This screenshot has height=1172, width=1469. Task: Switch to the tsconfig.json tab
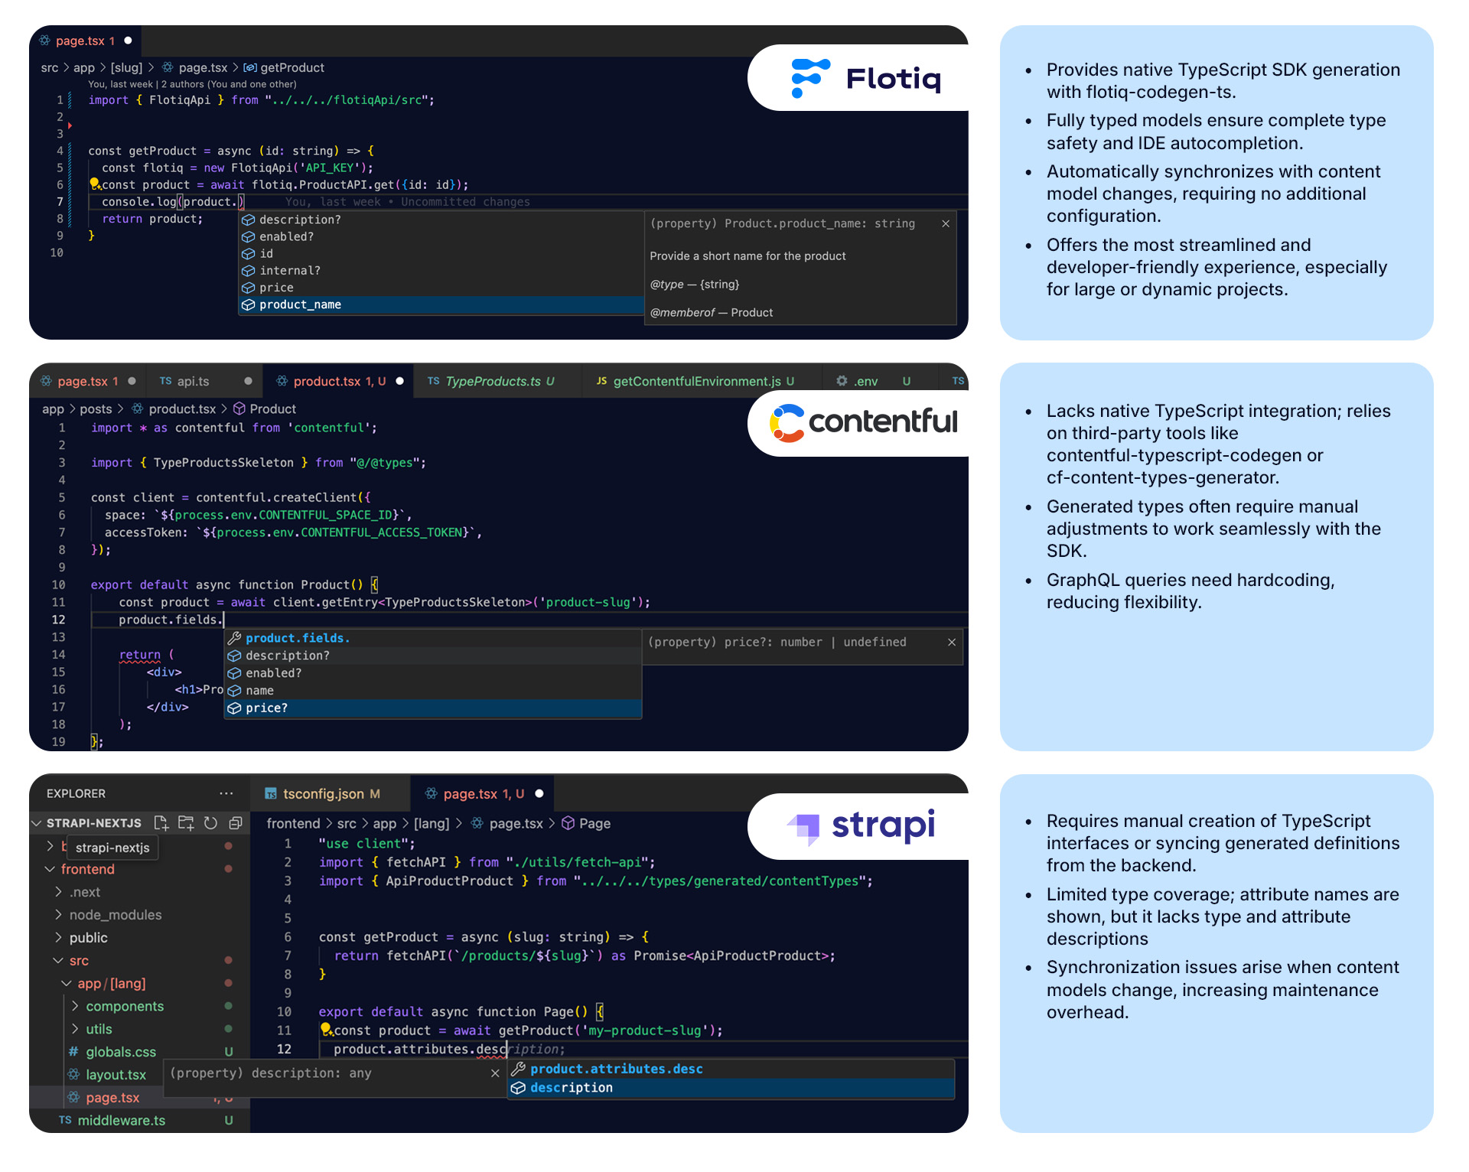click(x=331, y=794)
